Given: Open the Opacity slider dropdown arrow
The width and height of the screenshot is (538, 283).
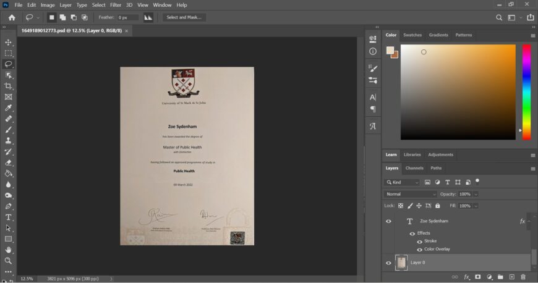Looking at the screenshot, I should [x=476, y=194].
